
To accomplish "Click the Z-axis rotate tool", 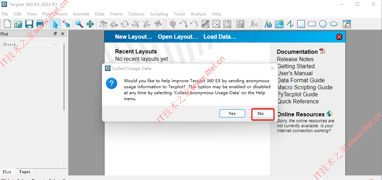I will pyautogui.click(x=158, y=24).
